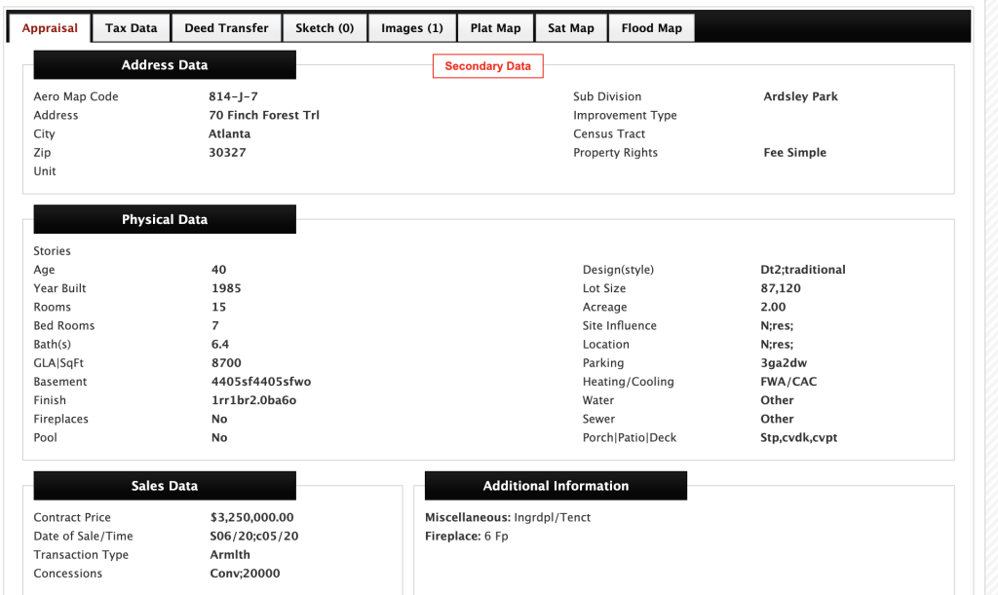Click the Additional Information section header
This screenshot has height=595, width=998.
tap(556, 486)
